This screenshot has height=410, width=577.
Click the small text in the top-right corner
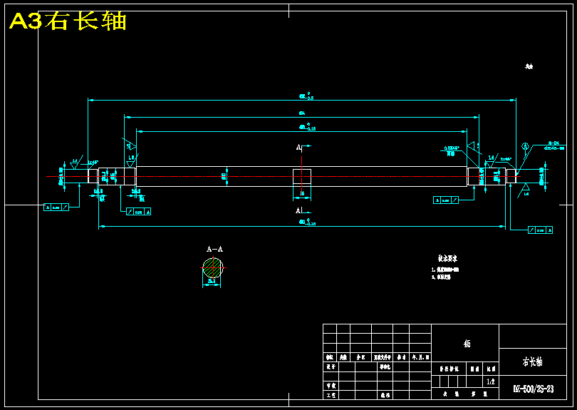click(x=529, y=66)
